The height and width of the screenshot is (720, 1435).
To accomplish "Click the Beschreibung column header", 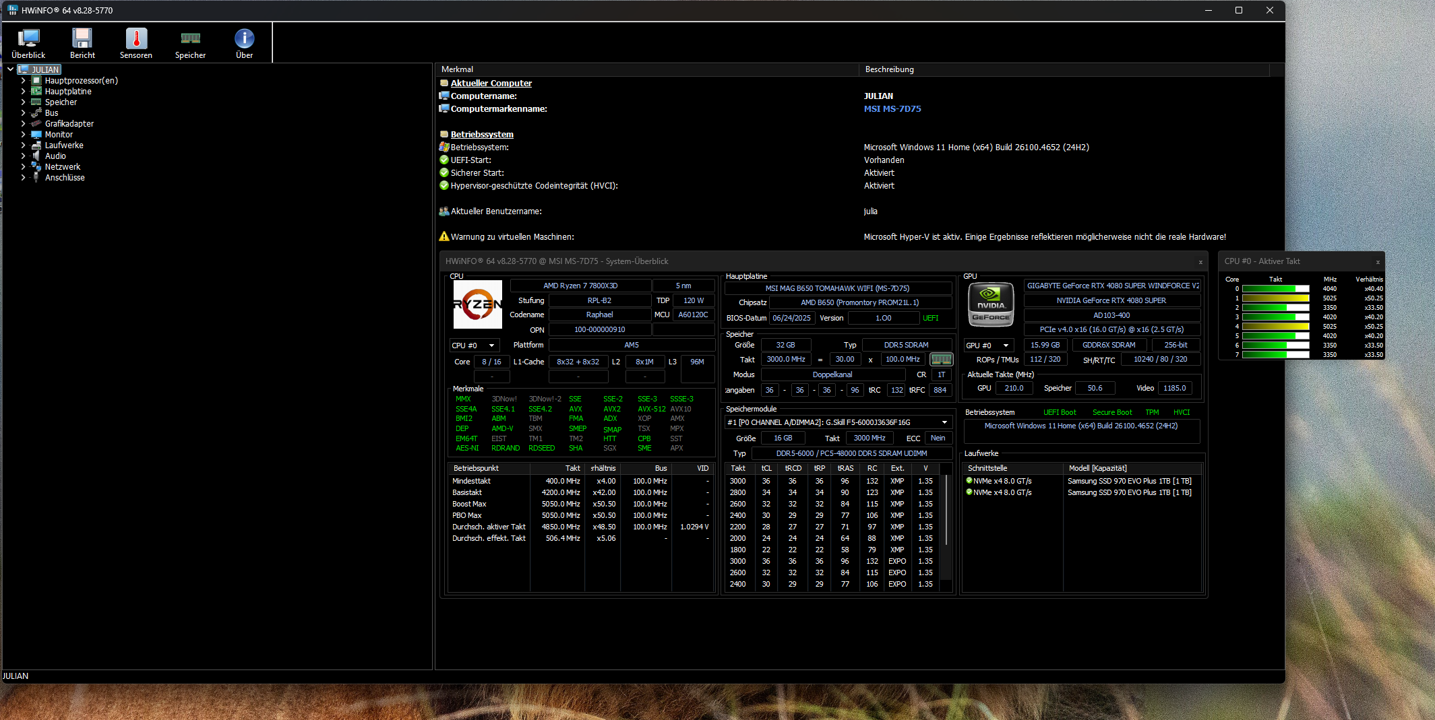I will (1064, 69).
